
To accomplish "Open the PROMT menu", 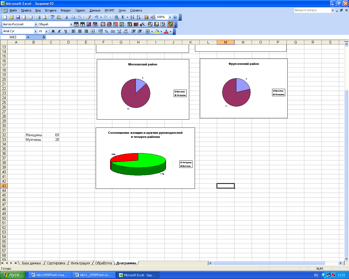I will 110,10.
